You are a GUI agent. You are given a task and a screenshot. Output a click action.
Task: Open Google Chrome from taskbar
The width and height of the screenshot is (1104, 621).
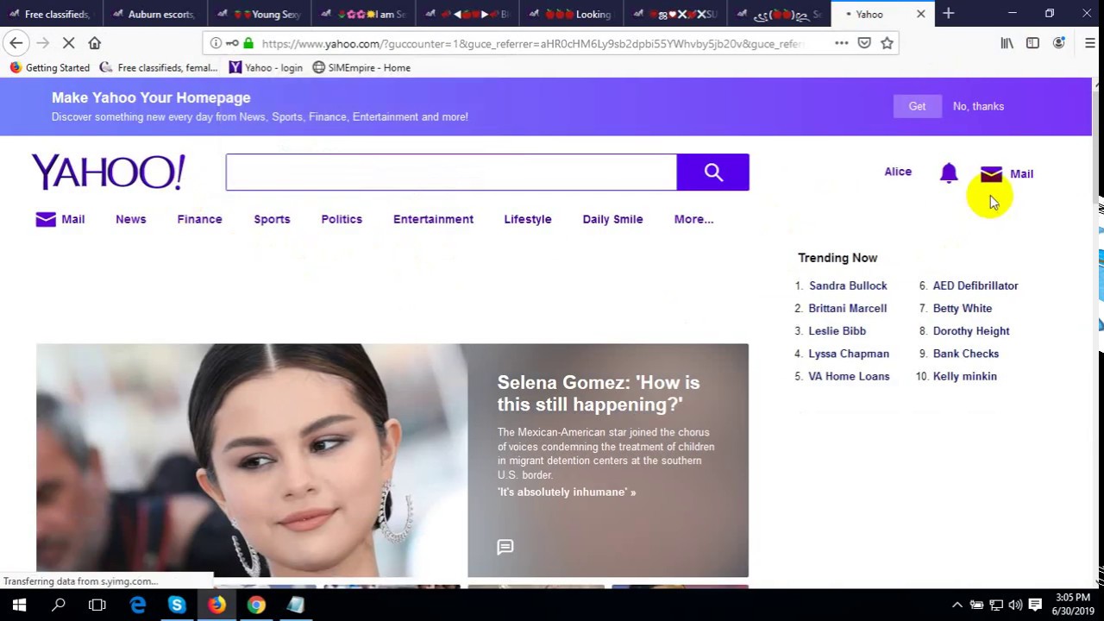[x=256, y=605]
